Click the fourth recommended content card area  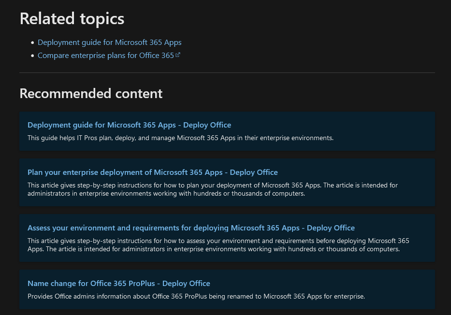coord(227,289)
